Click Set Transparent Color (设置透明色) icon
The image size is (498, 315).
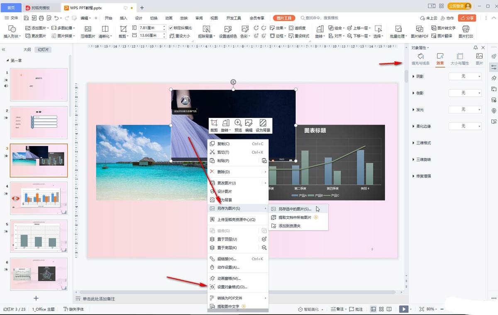click(x=228, y=29)
